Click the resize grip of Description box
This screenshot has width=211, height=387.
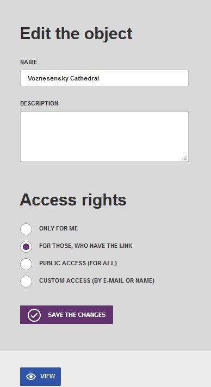pos(184,159)
